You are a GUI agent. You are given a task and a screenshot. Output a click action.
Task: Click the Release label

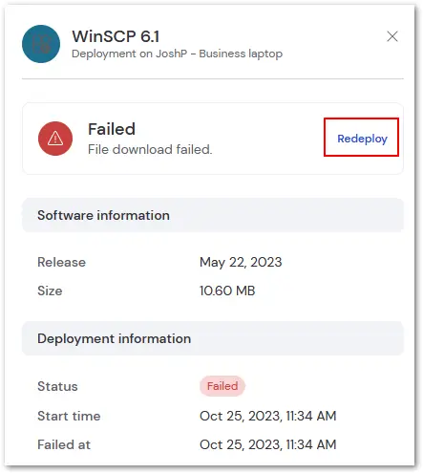(x=61, y=262)
